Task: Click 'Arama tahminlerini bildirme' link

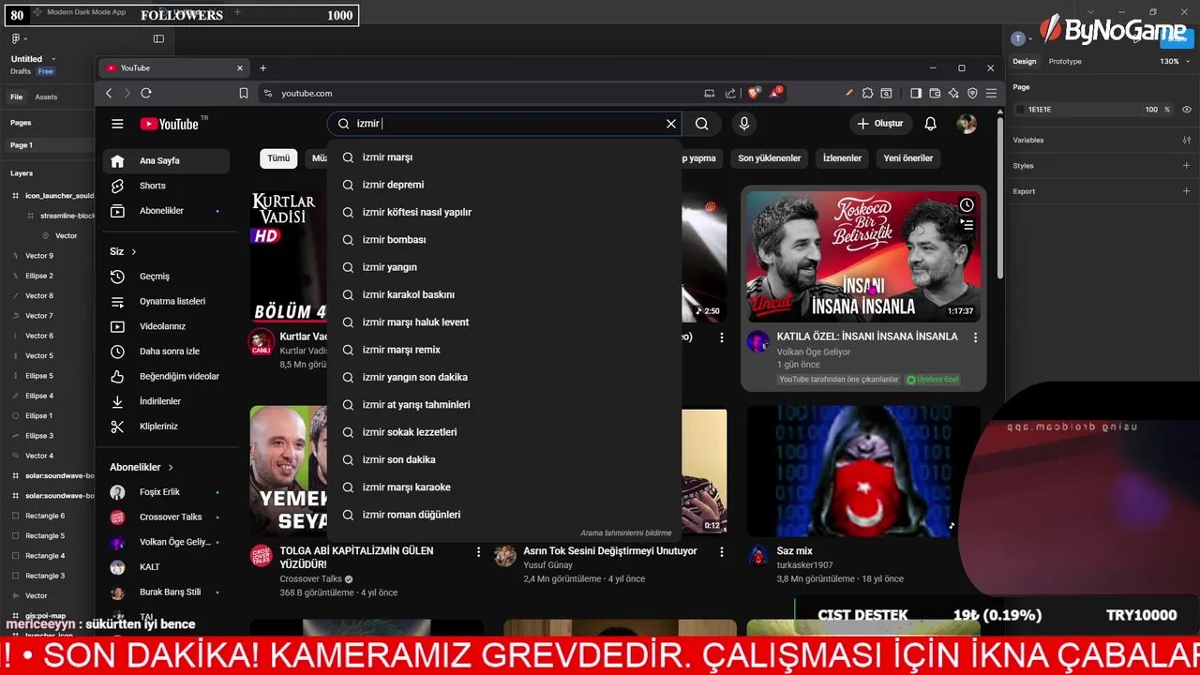Action: coord(625,533)
